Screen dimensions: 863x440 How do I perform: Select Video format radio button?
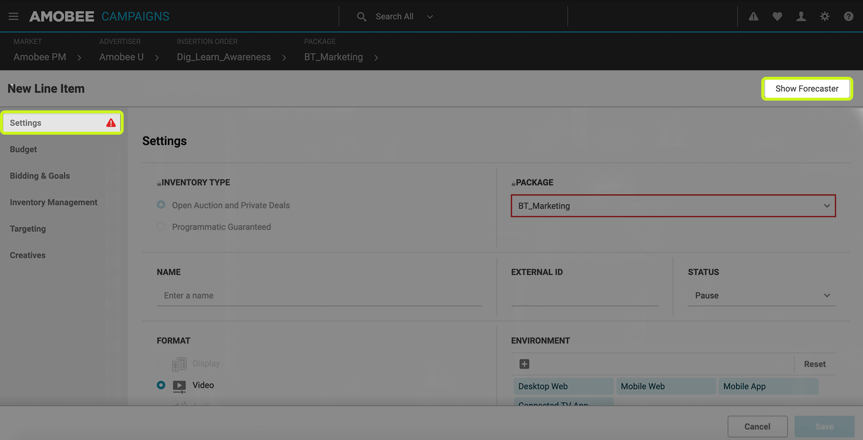click(x=161, y=385)
